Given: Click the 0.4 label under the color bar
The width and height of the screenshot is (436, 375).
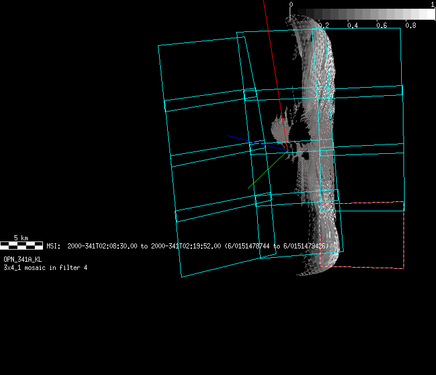Looking at the screenshot, I should point(352,26).
